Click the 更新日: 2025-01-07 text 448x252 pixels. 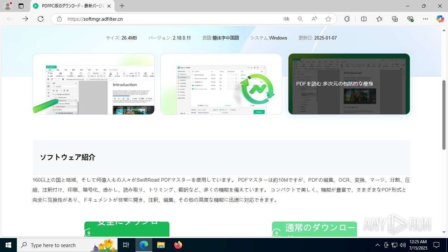(317, 38)
